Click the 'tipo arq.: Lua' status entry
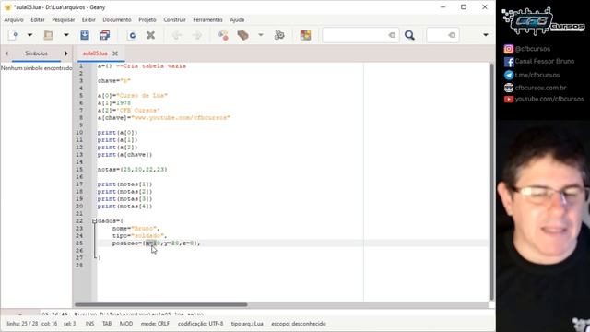This screenshot has width=590, height=332. tap(247, 324)
